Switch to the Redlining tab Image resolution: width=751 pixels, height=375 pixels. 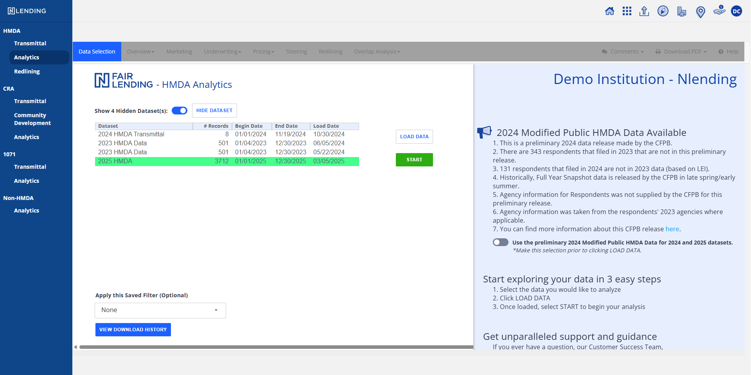[331, 52]
